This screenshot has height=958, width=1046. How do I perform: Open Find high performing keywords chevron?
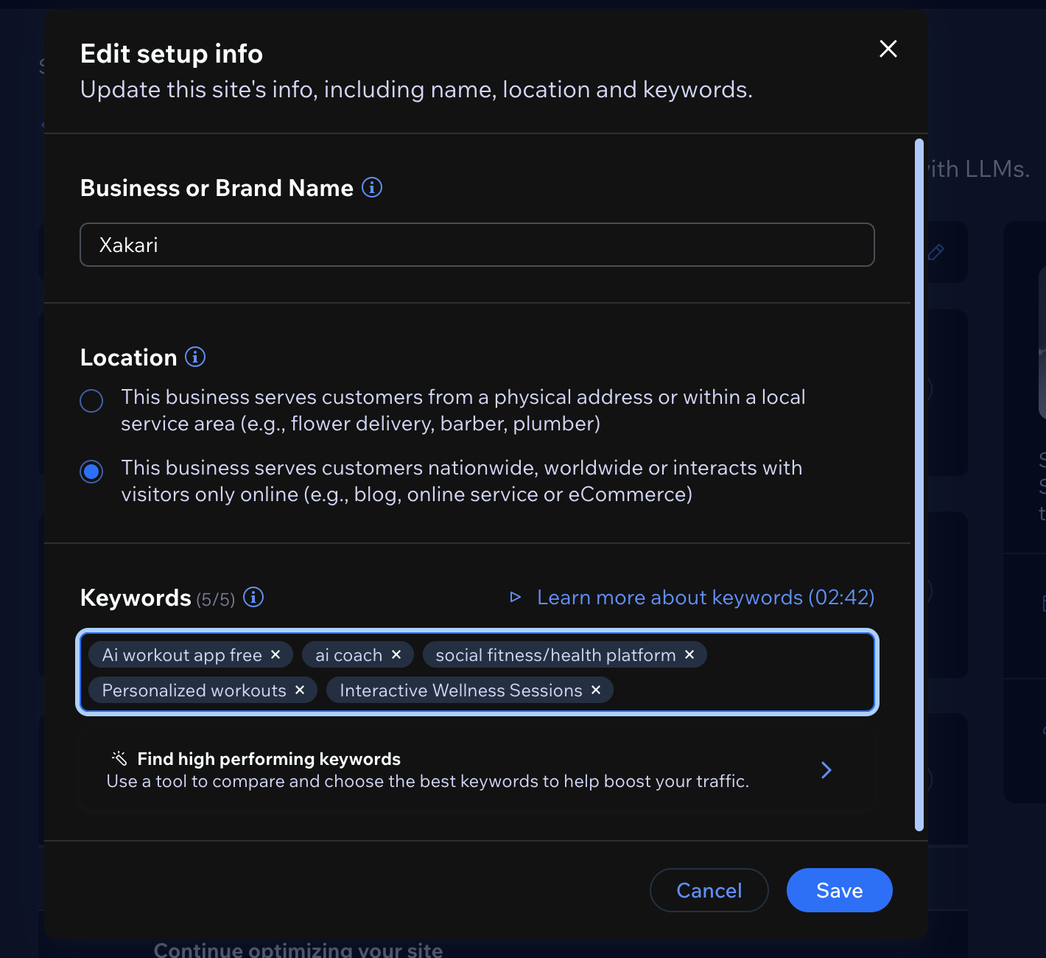click(826, 770)
